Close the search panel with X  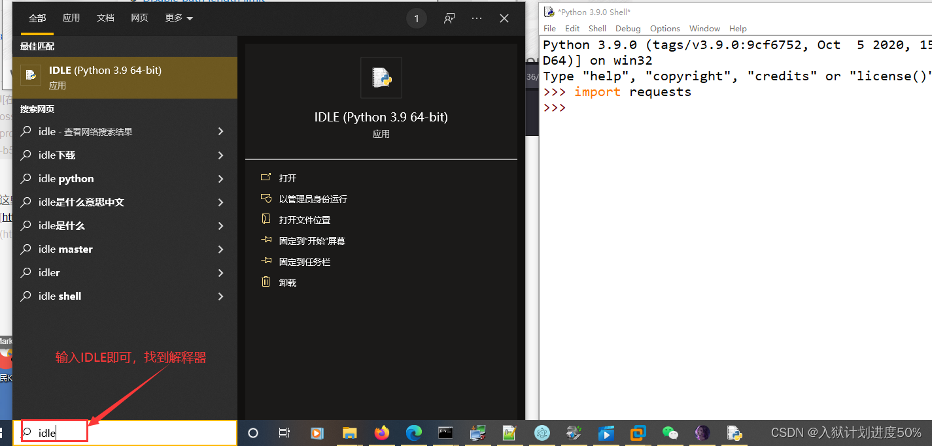[504, 19]
